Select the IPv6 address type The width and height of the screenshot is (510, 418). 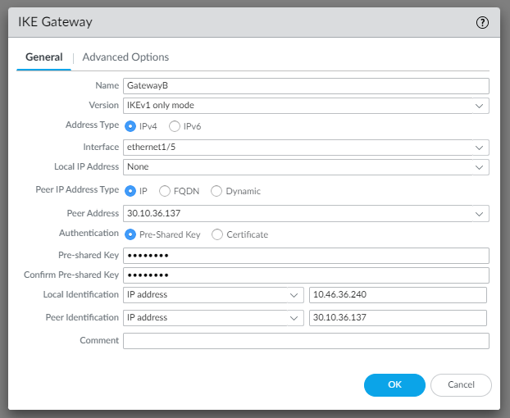[x=175, y=126]
